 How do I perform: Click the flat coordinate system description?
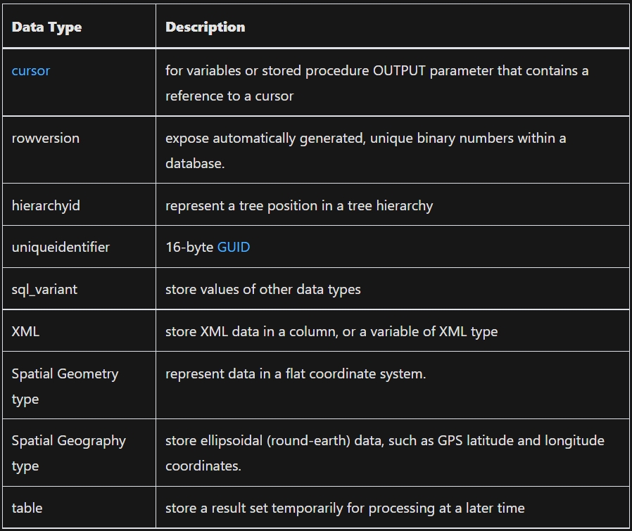coord(295,373)
